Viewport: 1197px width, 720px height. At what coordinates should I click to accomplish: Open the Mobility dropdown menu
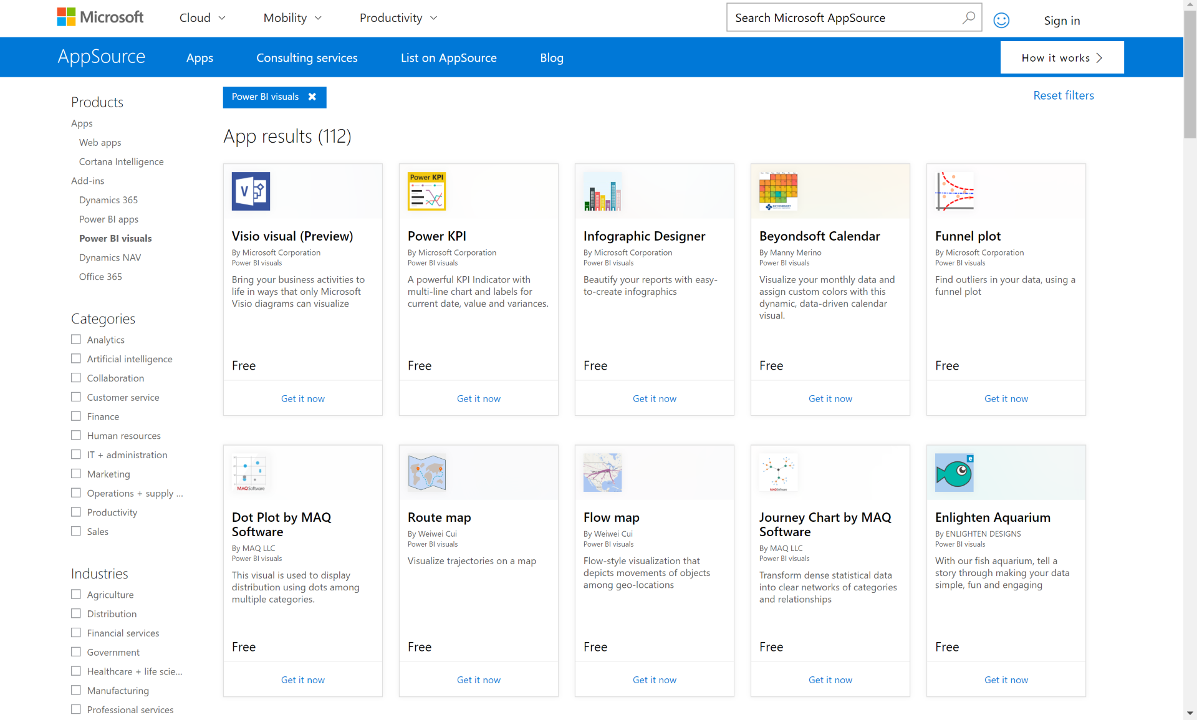point(292,18)
